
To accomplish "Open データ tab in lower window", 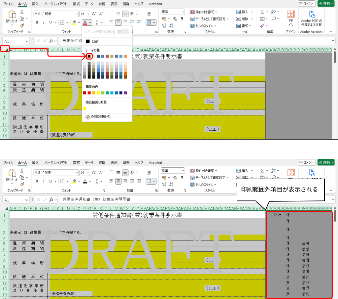I will (89, 163).
